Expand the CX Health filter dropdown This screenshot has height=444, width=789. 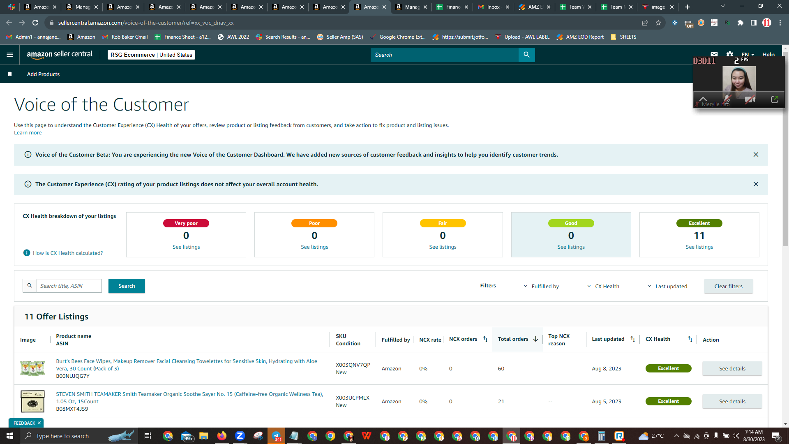(x=603, y=286)
